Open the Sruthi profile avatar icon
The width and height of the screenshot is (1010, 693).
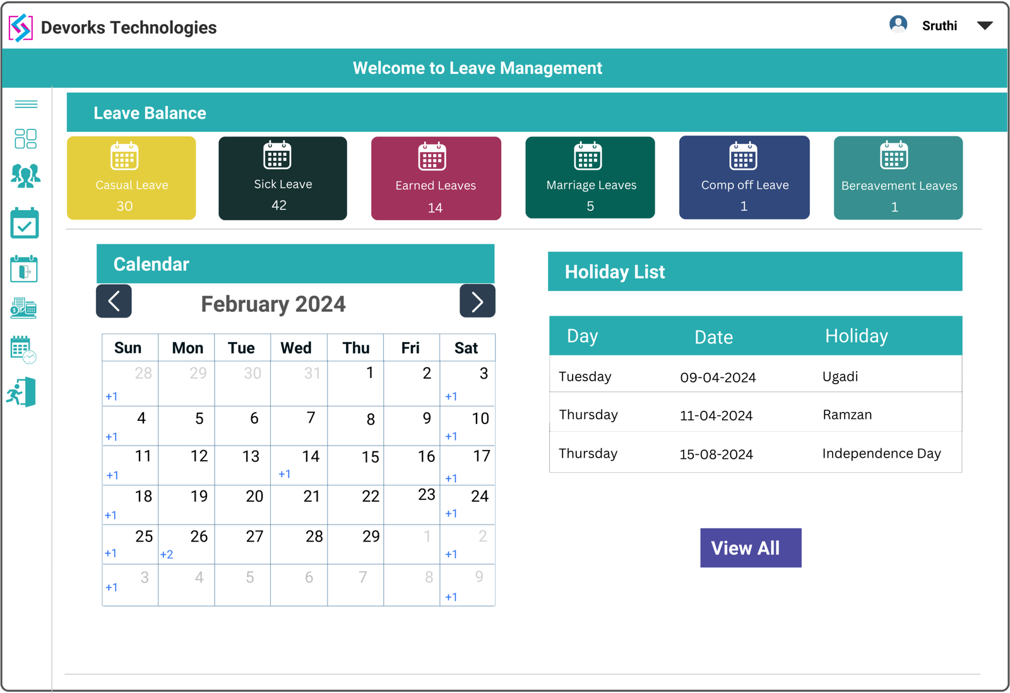(898, 24)
